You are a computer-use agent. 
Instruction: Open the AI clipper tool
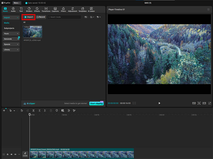pyautogui.click(x=29, y=103)
